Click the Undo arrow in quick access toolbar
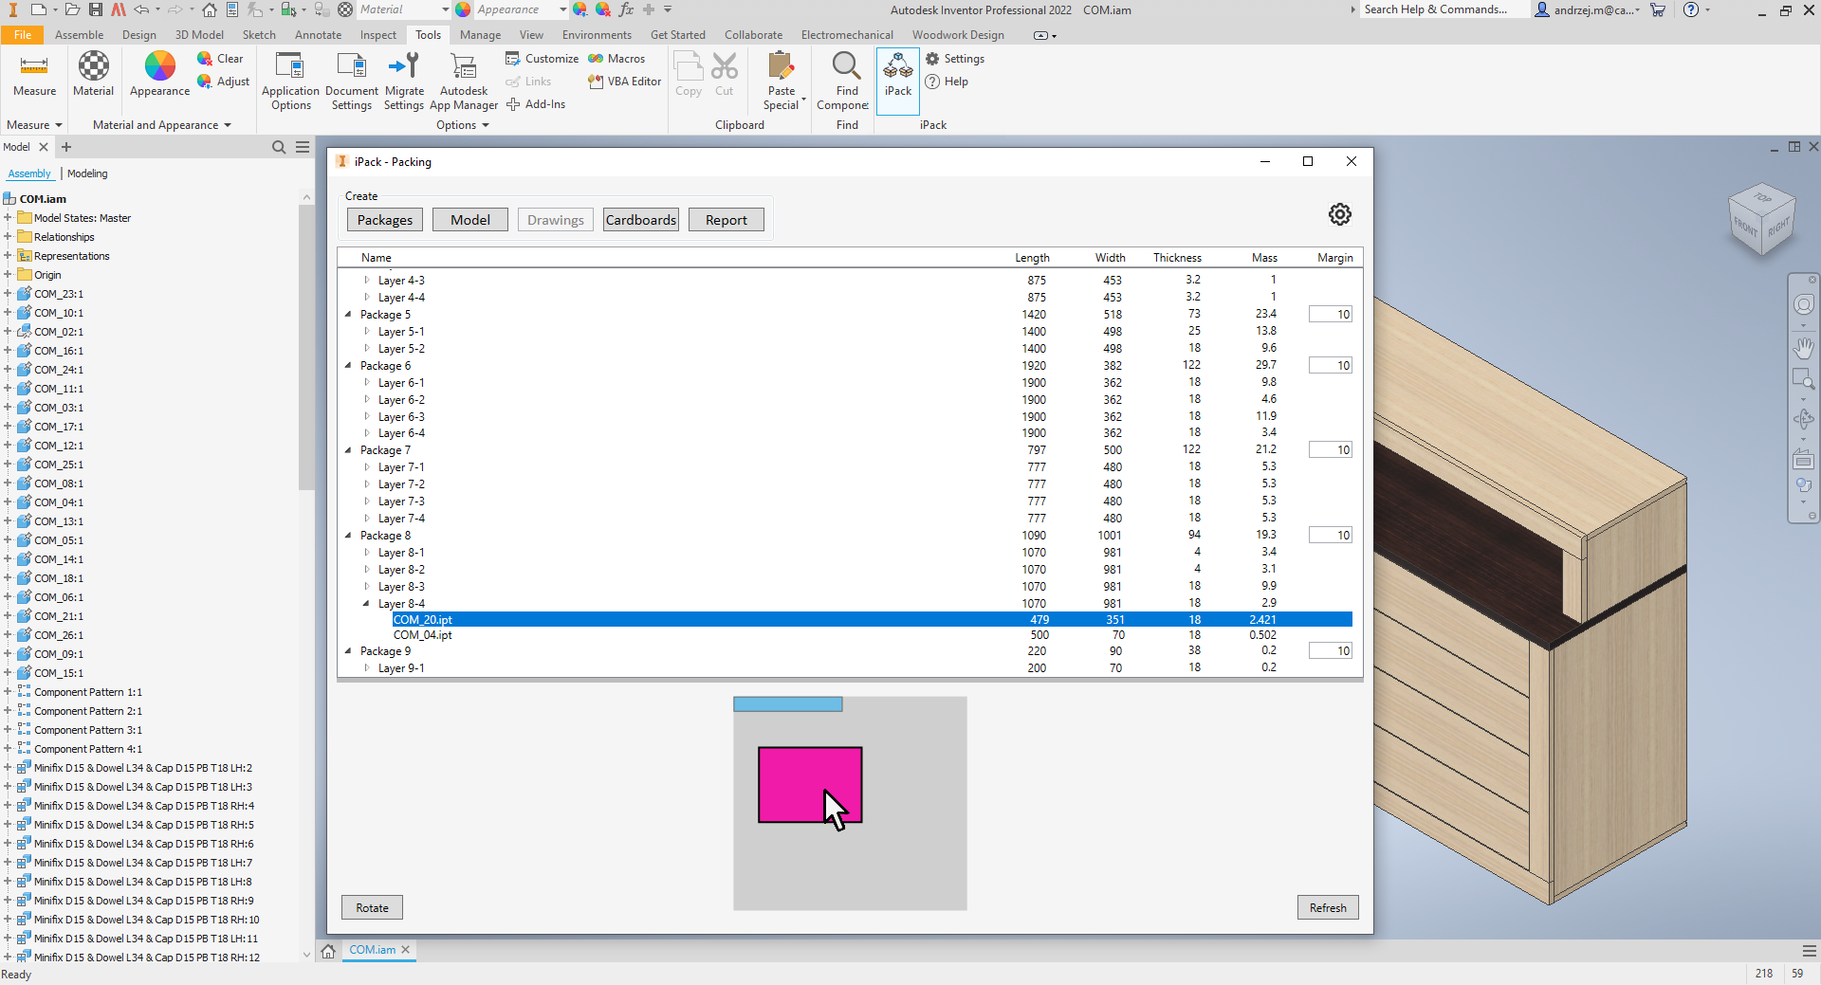Viewport: 1821px width, 985px height. coord(141,9)
